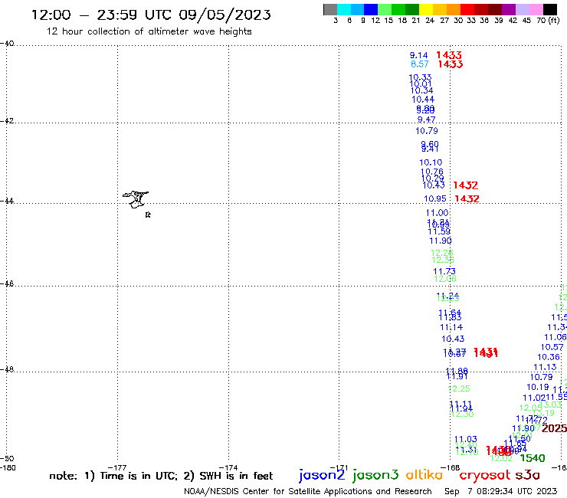Click the light blue value '8.57'
The width and height of the screenshot is (567, 498).
tap(420, 64)
